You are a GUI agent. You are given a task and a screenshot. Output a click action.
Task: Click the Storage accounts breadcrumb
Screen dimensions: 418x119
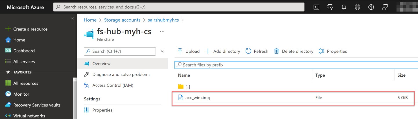coord(122,20)
